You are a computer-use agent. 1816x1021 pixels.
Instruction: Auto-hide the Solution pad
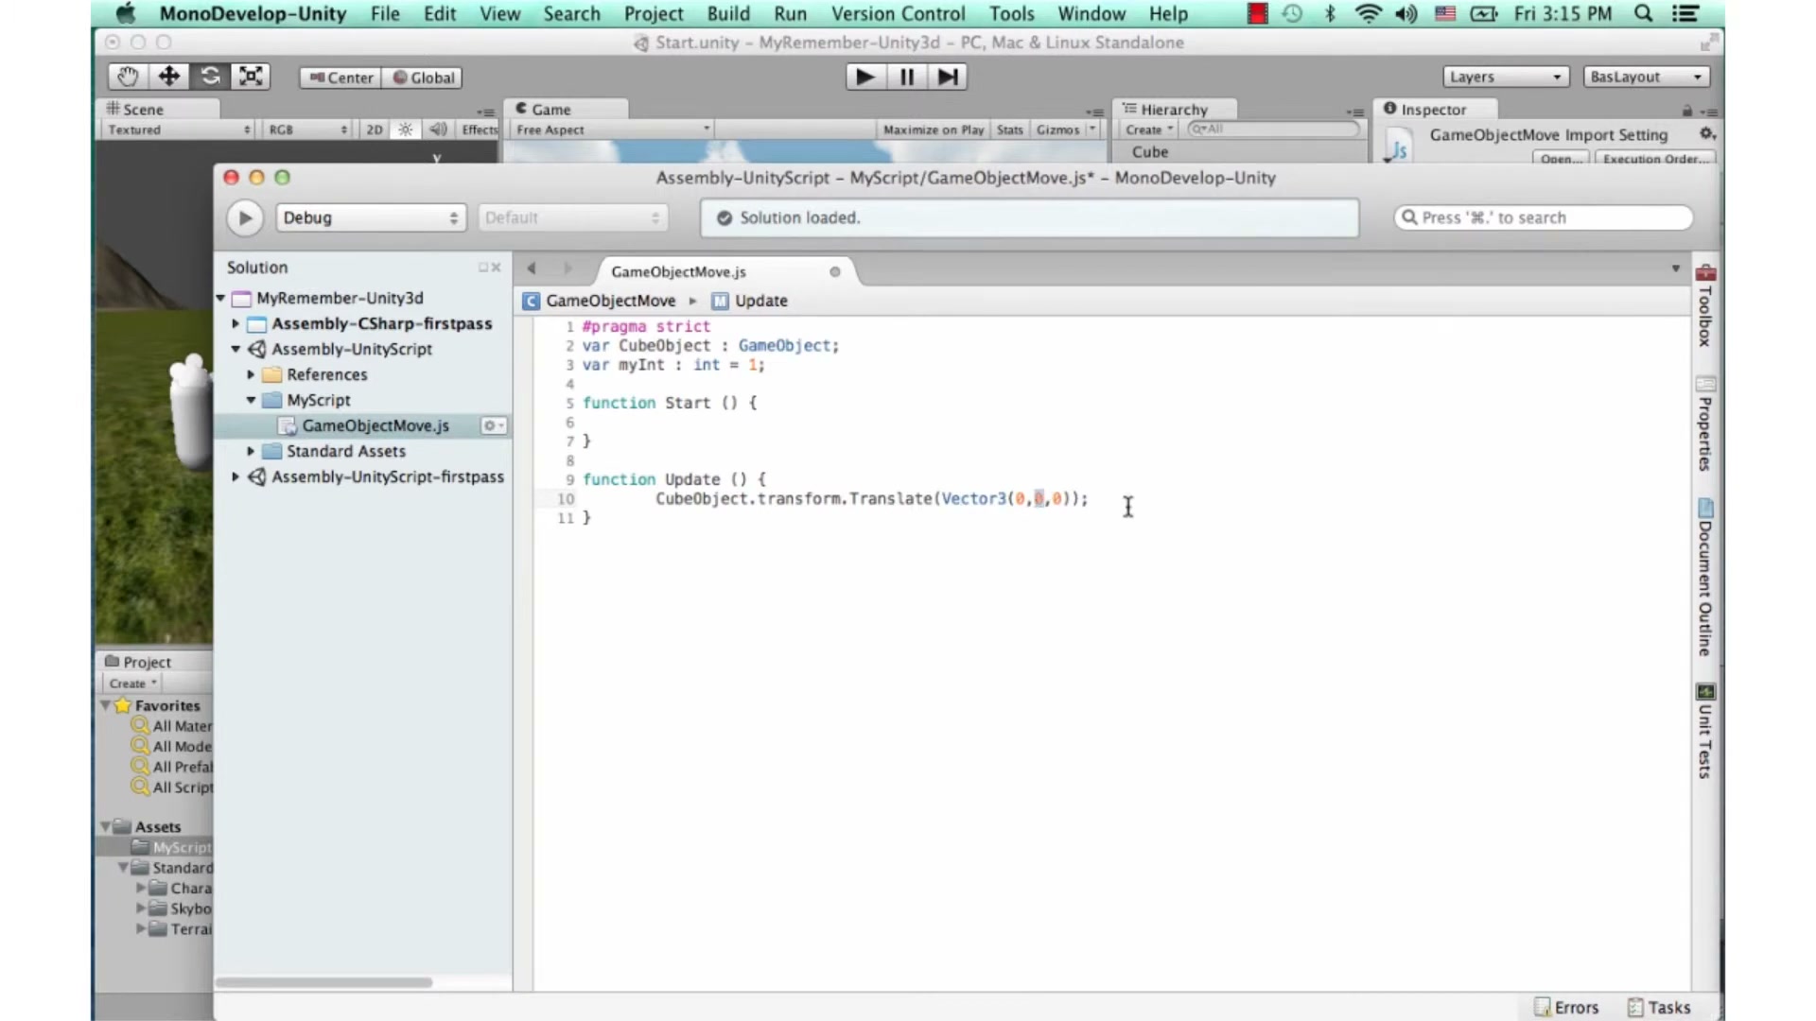tap(483, 268)
